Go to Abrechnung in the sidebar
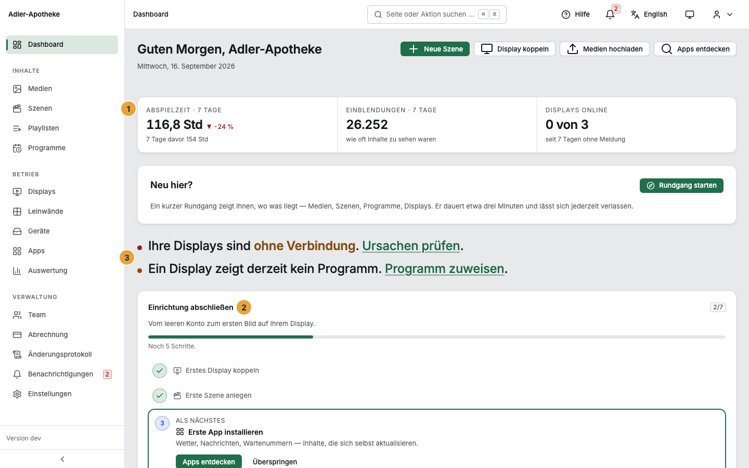This screenshot has width=749, height=468. 62,334
